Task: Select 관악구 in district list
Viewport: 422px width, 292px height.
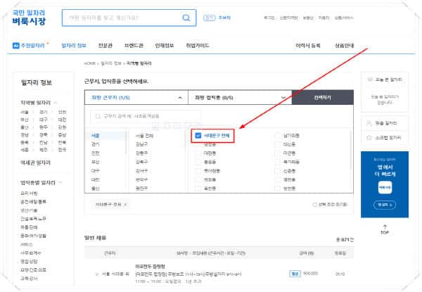Action: click(x=141, y=179)
